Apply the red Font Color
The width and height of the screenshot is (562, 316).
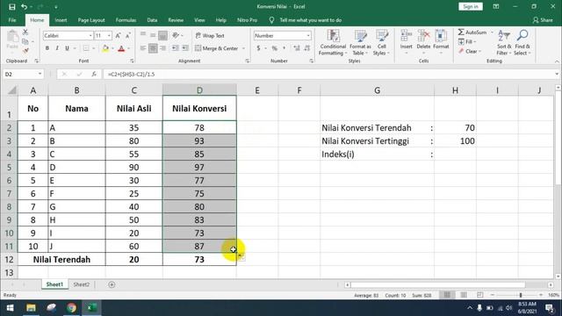pos(121,48)
